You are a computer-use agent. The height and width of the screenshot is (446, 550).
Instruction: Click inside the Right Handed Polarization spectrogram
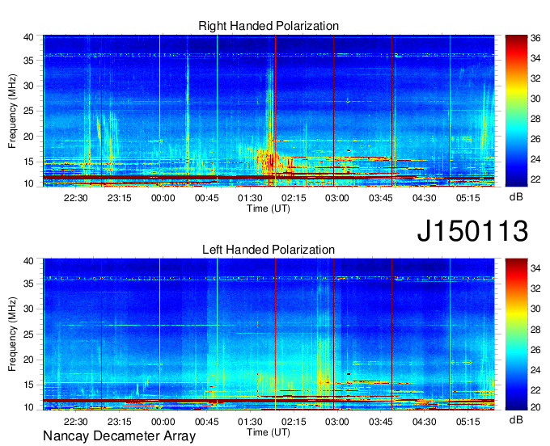pos(269,111)
